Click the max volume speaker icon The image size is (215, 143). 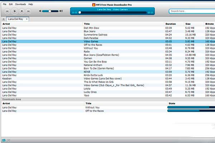pos(61,11)
